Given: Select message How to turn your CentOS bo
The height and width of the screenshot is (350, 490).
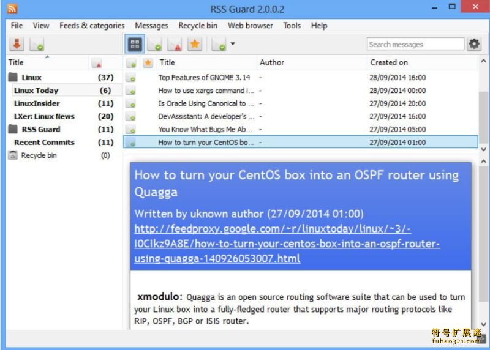Looking at the screenshot, I should click(x=206, y=143).
